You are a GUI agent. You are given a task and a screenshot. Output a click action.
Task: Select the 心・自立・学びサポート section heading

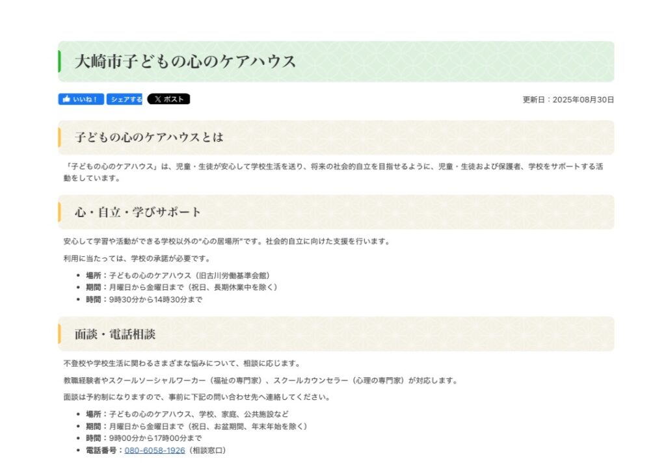138,212
